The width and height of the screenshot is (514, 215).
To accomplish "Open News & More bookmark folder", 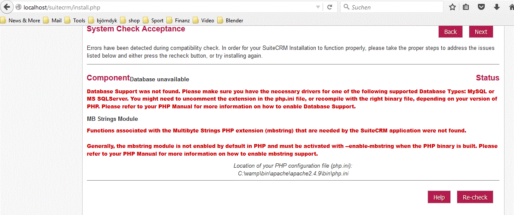I will pos(20,20).
